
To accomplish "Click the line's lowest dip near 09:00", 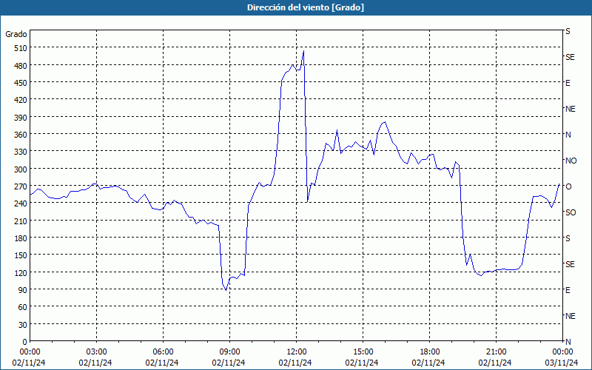I will pos(226,290).
